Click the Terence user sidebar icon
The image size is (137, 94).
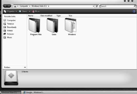tap(5, 24)
